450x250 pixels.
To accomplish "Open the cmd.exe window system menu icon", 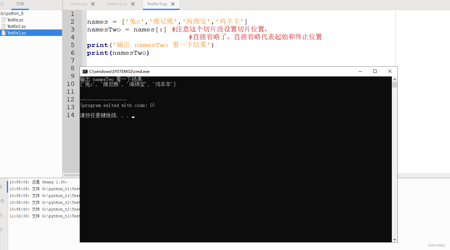I will point(85,71).
